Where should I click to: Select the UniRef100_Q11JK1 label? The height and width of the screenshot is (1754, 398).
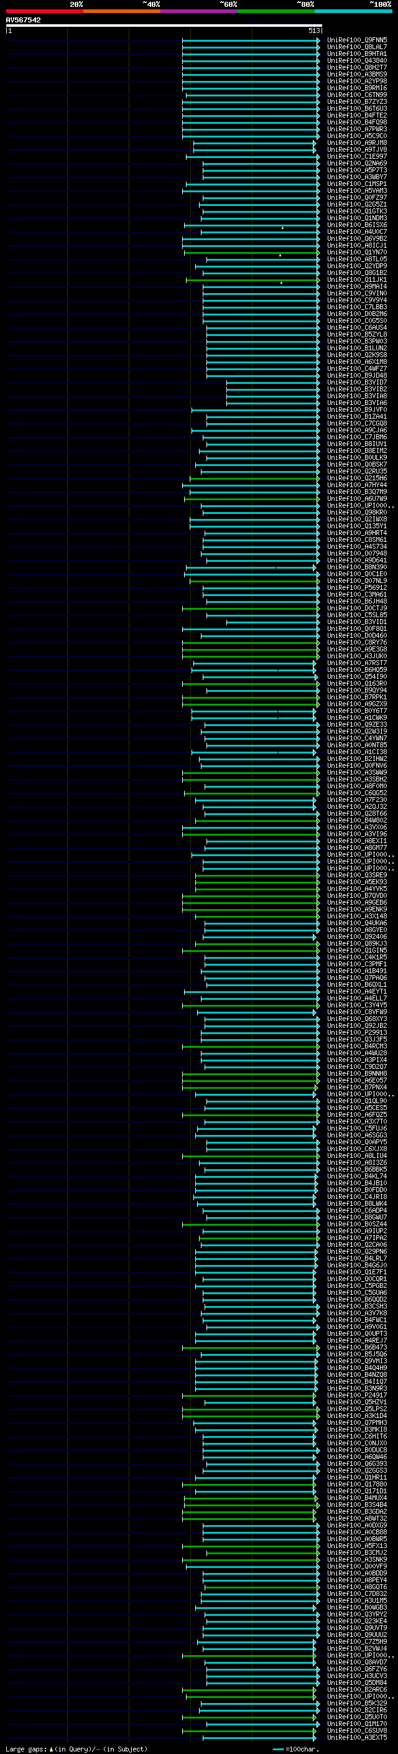click(357, 279)
